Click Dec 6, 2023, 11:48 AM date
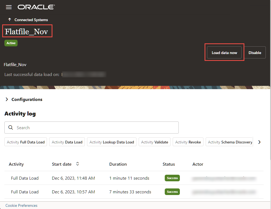This screenshot has width=271, height=209. click(x=73, y=178)
